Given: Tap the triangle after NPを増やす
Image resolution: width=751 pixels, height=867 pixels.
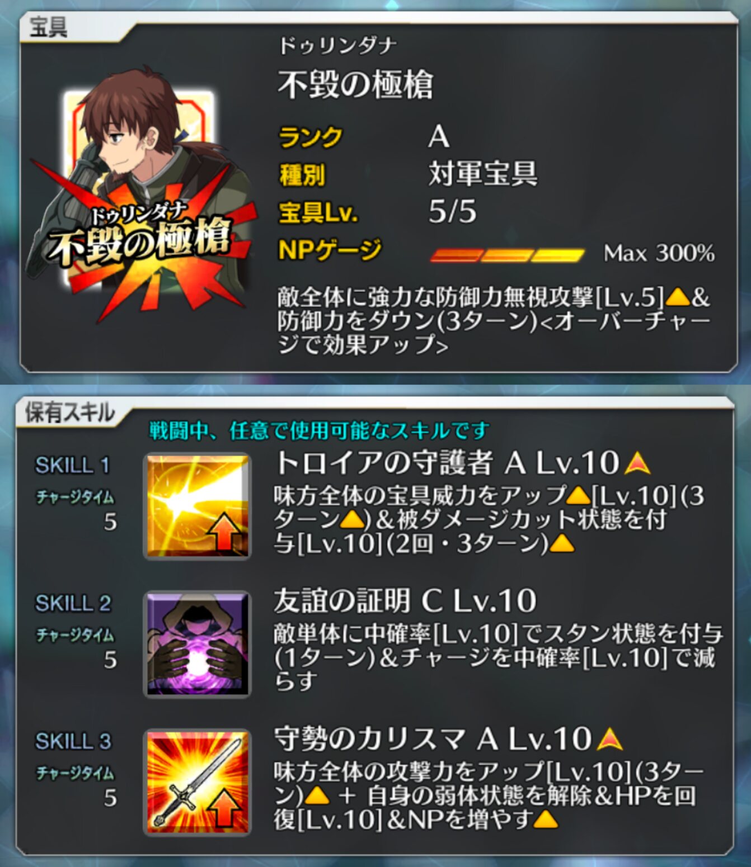Looking at the screenshot, I should [x=546, y=819].
